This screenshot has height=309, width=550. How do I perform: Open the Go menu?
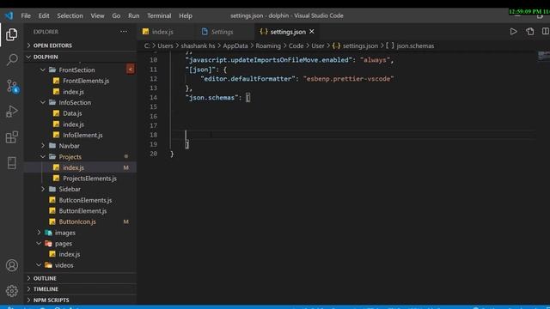coord(116,15)
